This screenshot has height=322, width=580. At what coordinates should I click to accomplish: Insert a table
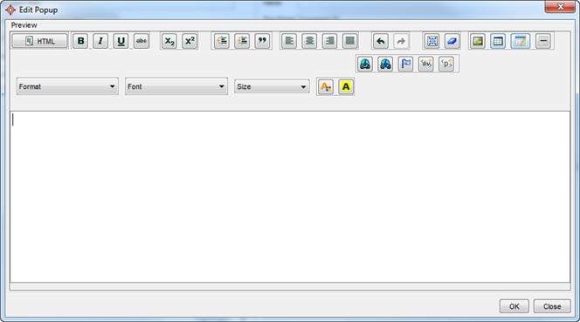click(x=498, y=41)
